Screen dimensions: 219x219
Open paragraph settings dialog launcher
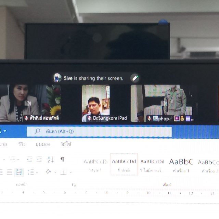coord(74,185)
